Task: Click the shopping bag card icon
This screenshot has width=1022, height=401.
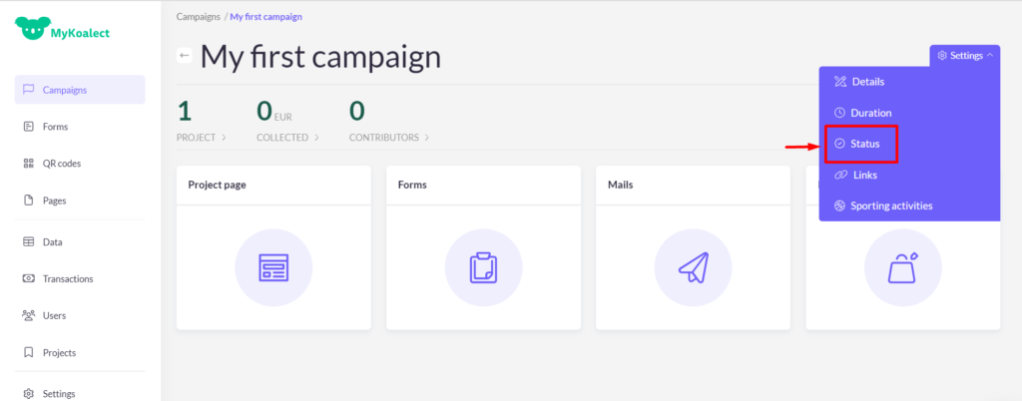Action: point(902,267)
